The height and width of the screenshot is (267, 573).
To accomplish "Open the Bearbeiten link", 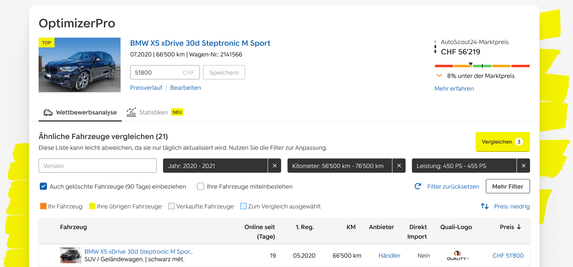I will (x=185, y=88).
